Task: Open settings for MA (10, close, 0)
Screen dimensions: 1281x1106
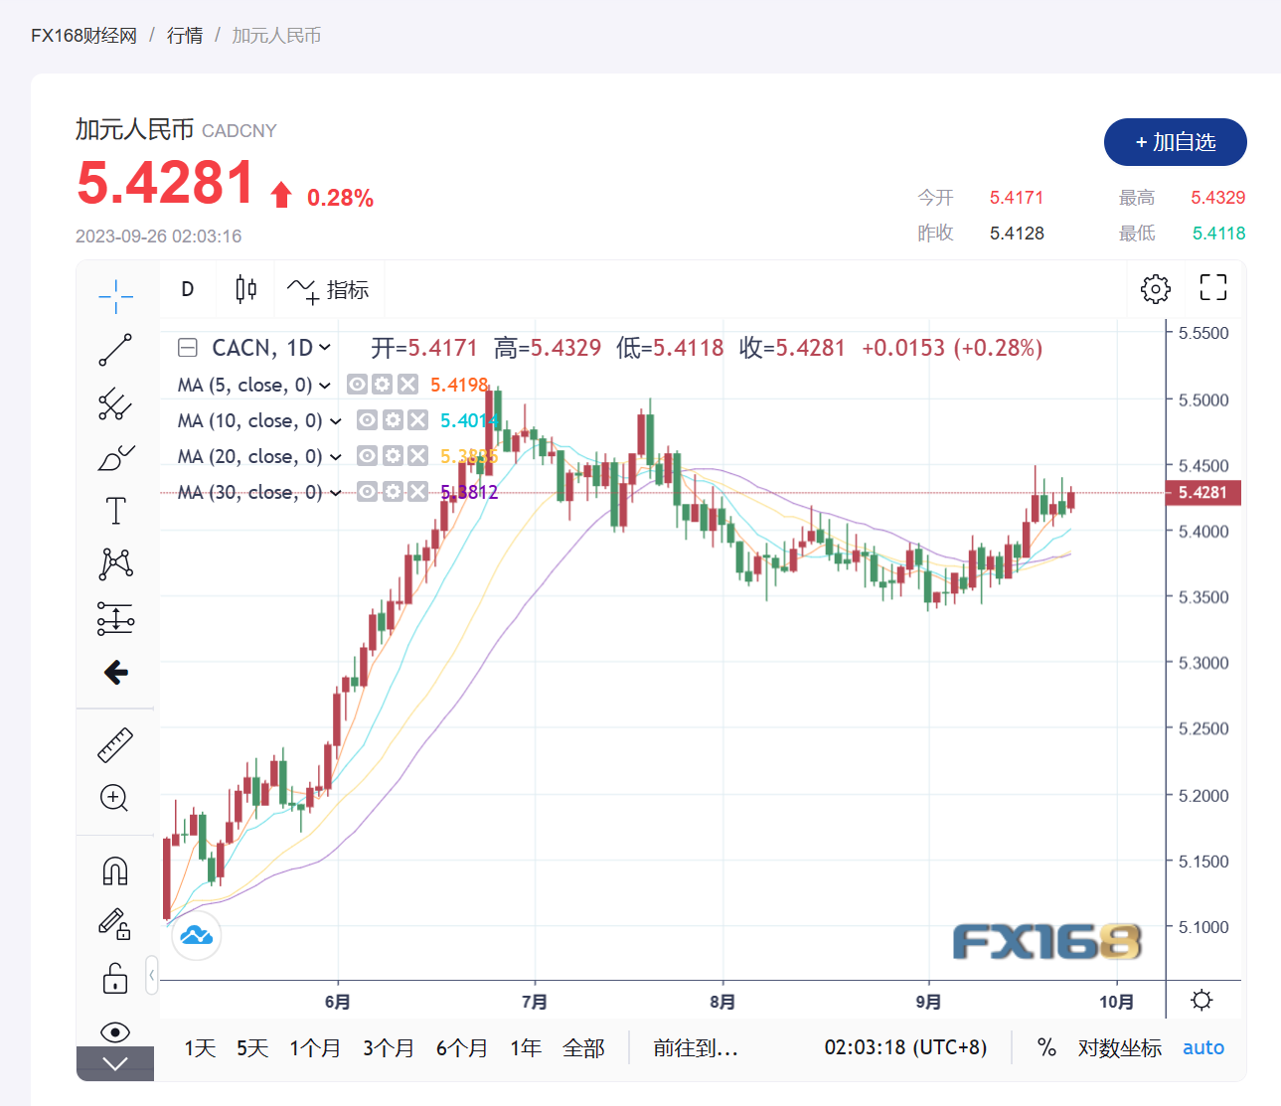Action: tap(393, 420)
